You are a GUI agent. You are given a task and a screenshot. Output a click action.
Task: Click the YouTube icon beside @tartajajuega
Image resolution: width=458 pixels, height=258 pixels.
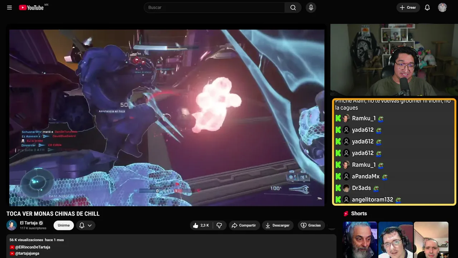tap(12, 253)
